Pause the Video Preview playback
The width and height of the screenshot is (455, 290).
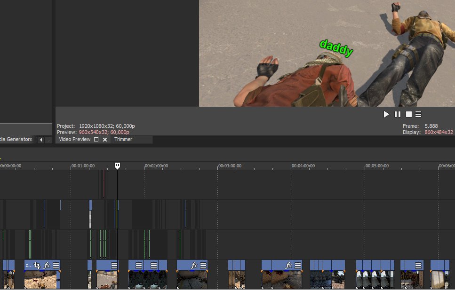pyautogui.click(x=398, y=114)
